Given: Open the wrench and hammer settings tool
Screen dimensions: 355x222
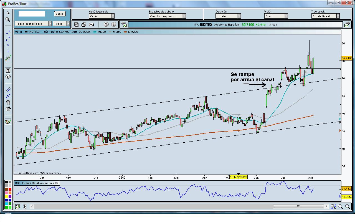Looking at the screenshot, I should tap(8, 109).
